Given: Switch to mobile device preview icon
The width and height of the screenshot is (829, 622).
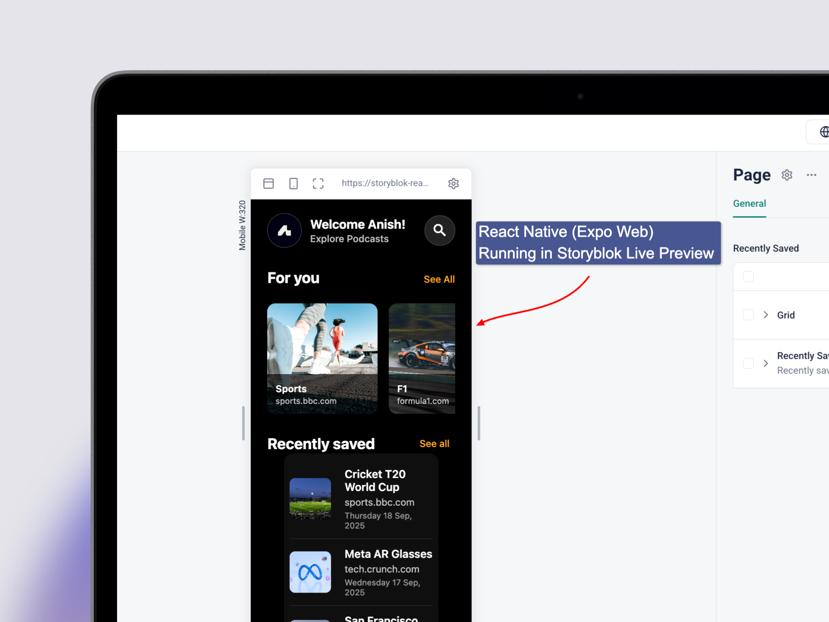Looking at the screenshot, I should [x=293, y=184].
